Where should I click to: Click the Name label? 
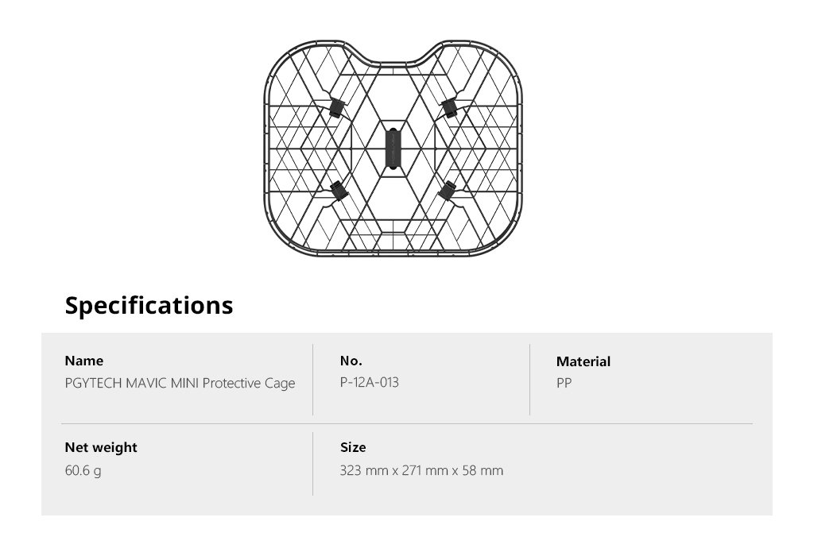(84, 361)
